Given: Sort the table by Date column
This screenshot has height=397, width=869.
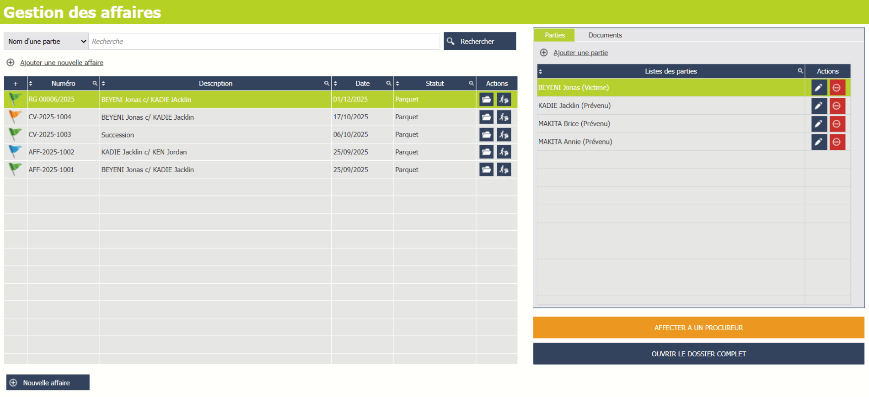Looking at the screenshot, I should point(336,84).
